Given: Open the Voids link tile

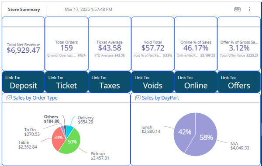Looking at the screenshot, I should click(x=152, y=82).
